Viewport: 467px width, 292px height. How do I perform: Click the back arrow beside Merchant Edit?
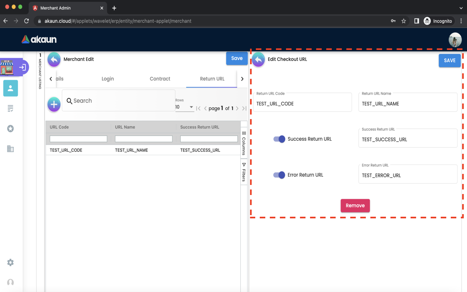(54, 60)
